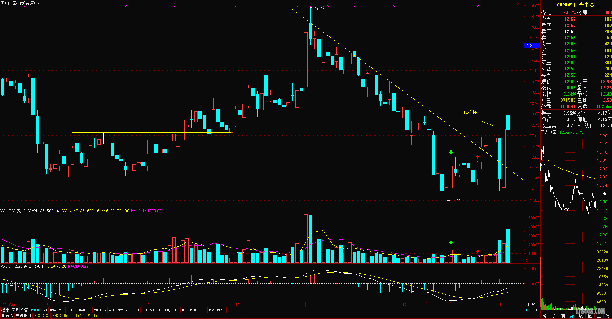Click the red arrow marker in volume panel
612x319 pixels.
click(478, 251)
